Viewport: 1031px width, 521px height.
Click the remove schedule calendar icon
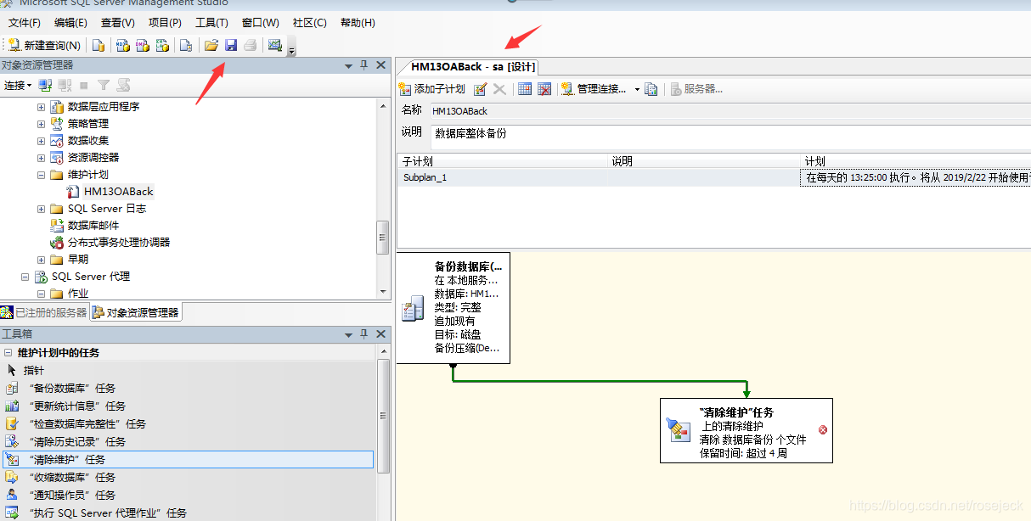click(x=544, y=89)
